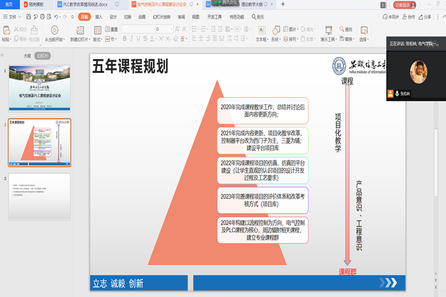The image size is (446, 297).
Task: Open Presentation Tools (演示工具) icon
Action: (x=327, y=31)
